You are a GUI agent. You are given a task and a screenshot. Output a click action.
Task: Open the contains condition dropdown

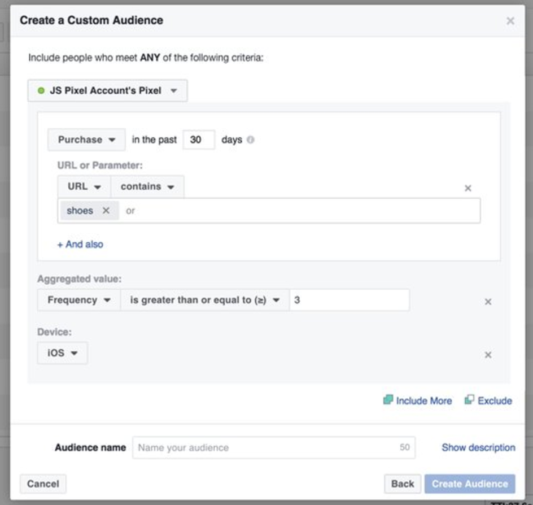(x=147, y=186)
